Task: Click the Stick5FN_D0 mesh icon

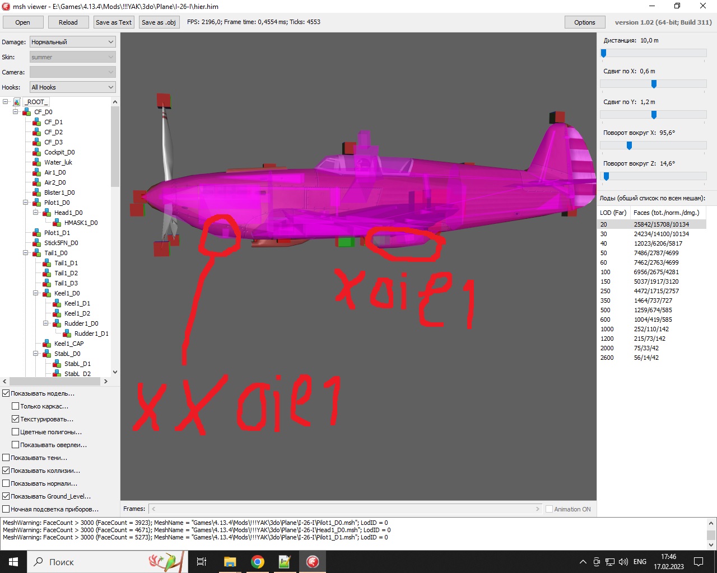Action: [x=37, y=243]
